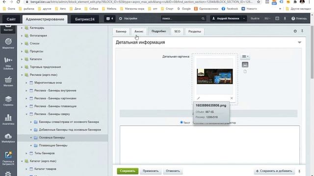314x176 pixels.
Task: Click the blank file icon beside image
Action: pyautogui.click(x=245, y=71)
